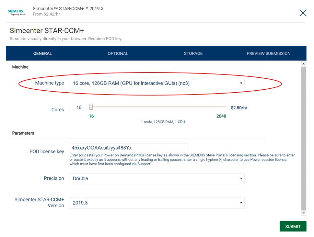Click the Cores slider handle
This screenshot has width=314, height=237.
pos(91,107)
